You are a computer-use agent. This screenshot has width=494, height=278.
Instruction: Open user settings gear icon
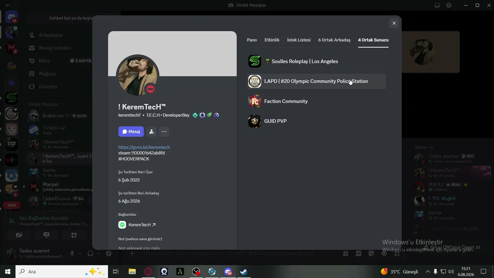tap(109, 253)
